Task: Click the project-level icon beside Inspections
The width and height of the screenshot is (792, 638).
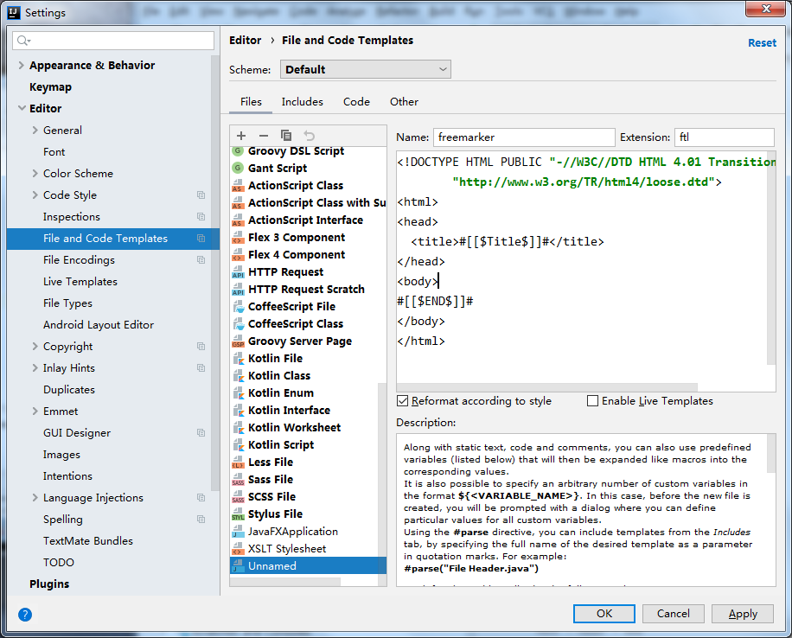Action: 201,217
